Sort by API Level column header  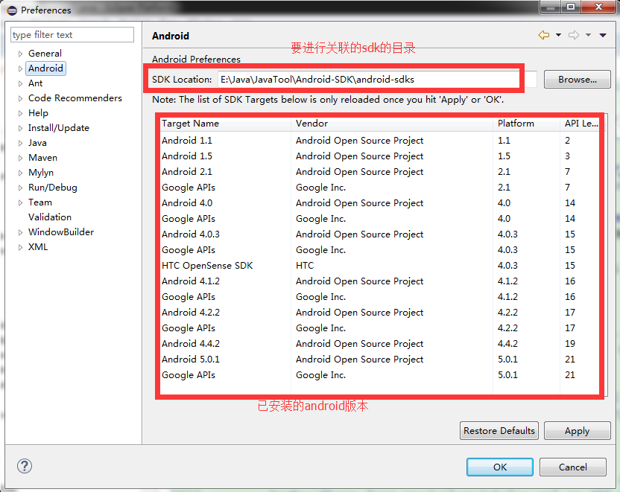[x=581, y=124]
